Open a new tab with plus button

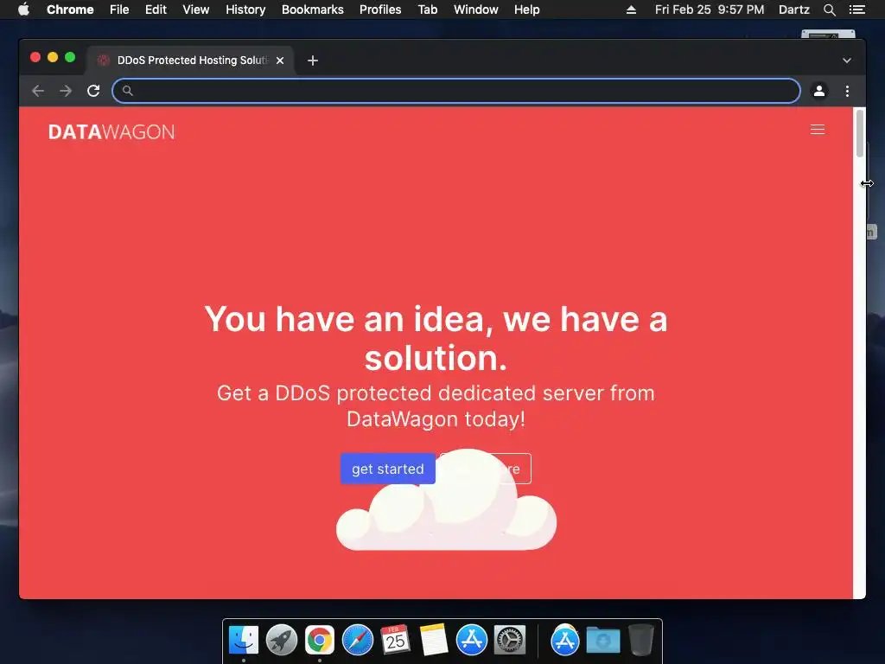[313, 61]
